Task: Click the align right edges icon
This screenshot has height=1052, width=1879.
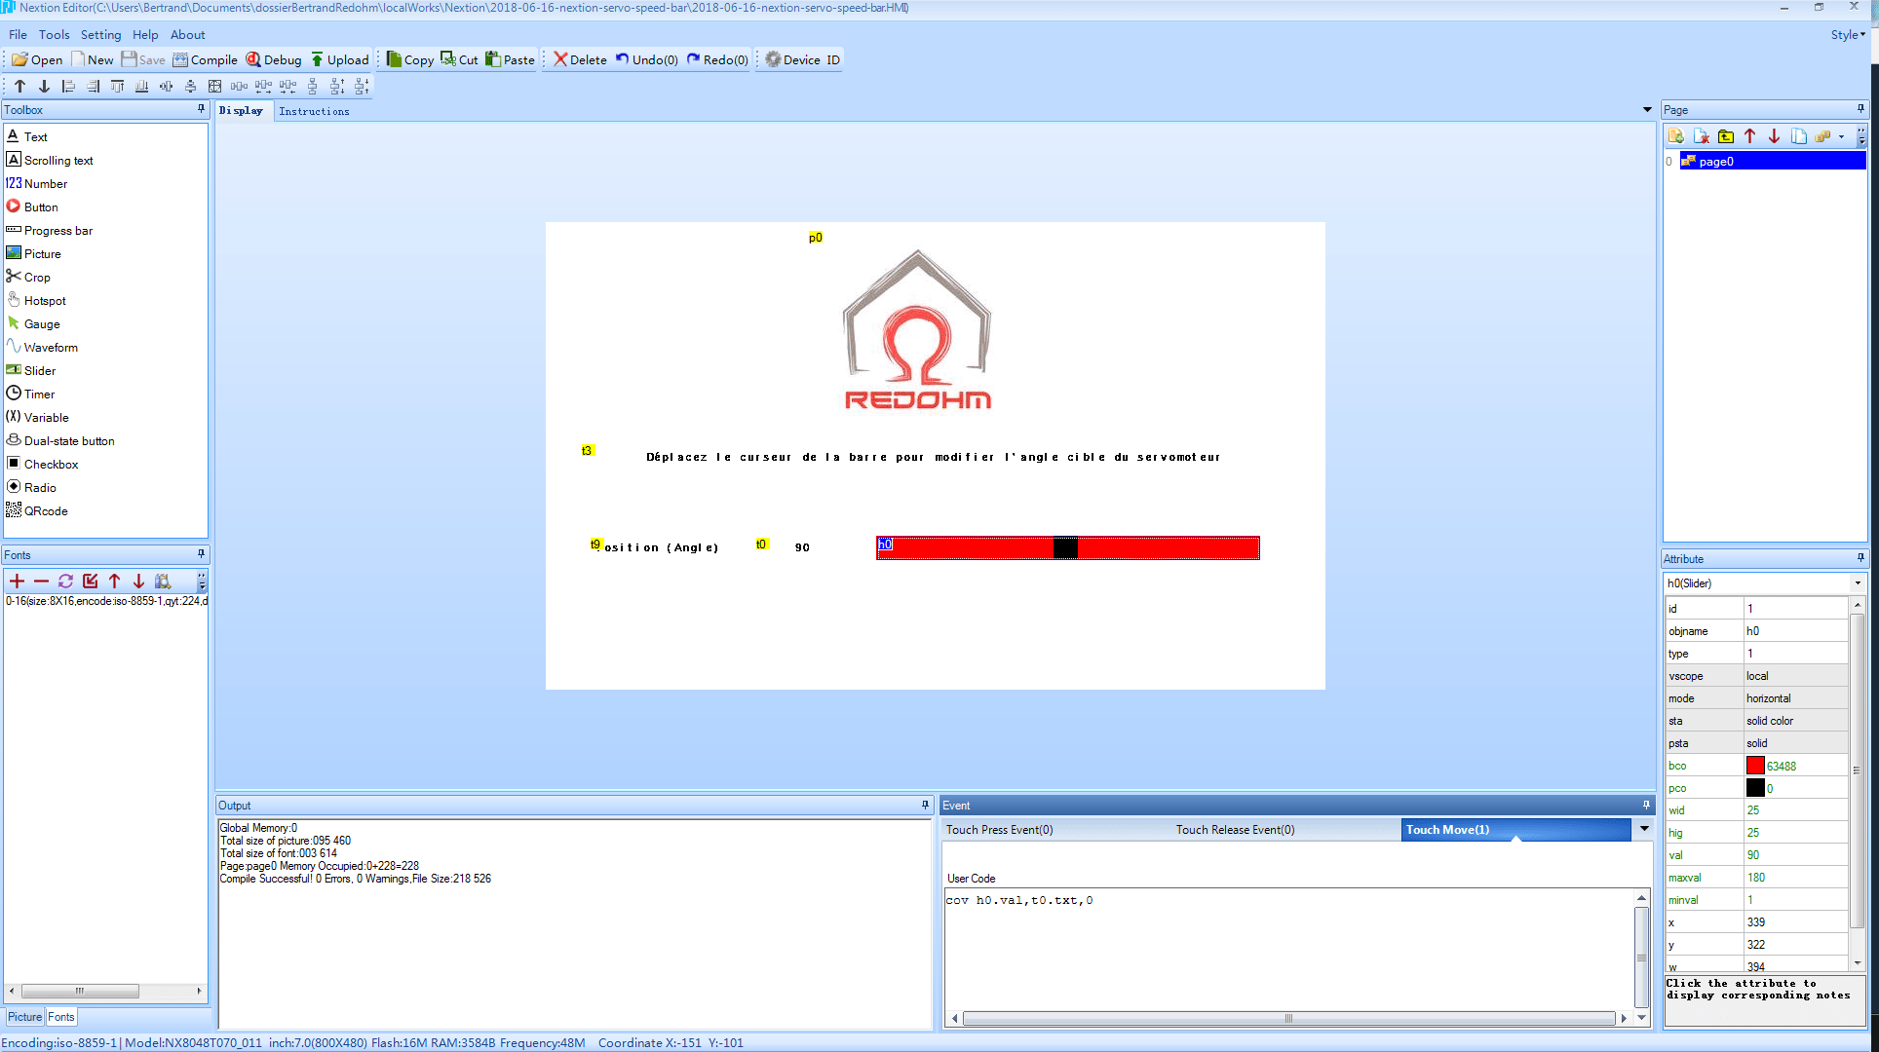Action: (93, 86)
